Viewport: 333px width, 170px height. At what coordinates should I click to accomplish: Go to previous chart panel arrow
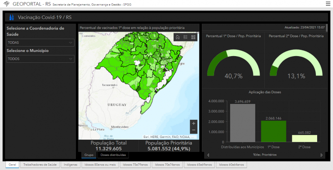pyautogui.click(x=208, y=155)
